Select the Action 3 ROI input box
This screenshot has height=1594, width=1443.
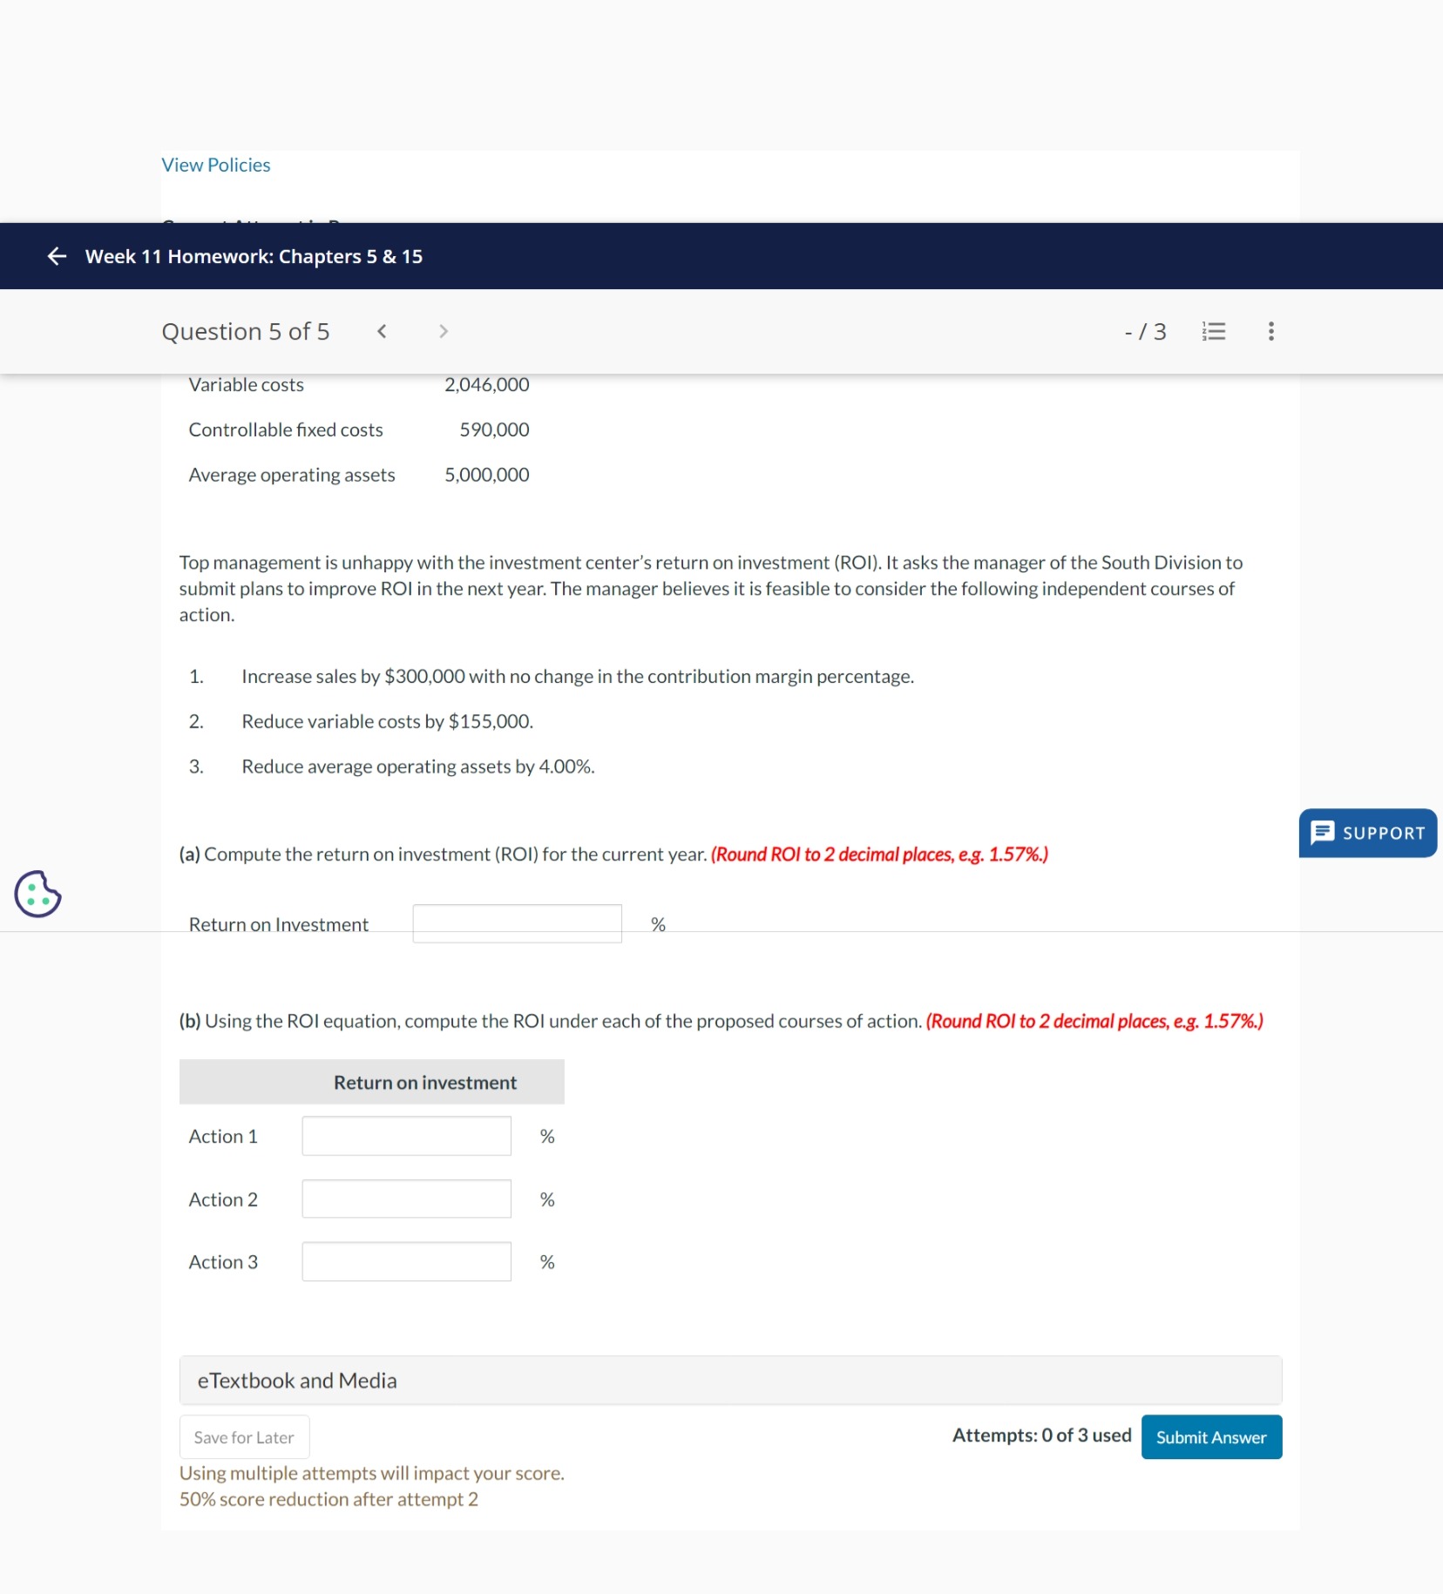(405, 1260)
